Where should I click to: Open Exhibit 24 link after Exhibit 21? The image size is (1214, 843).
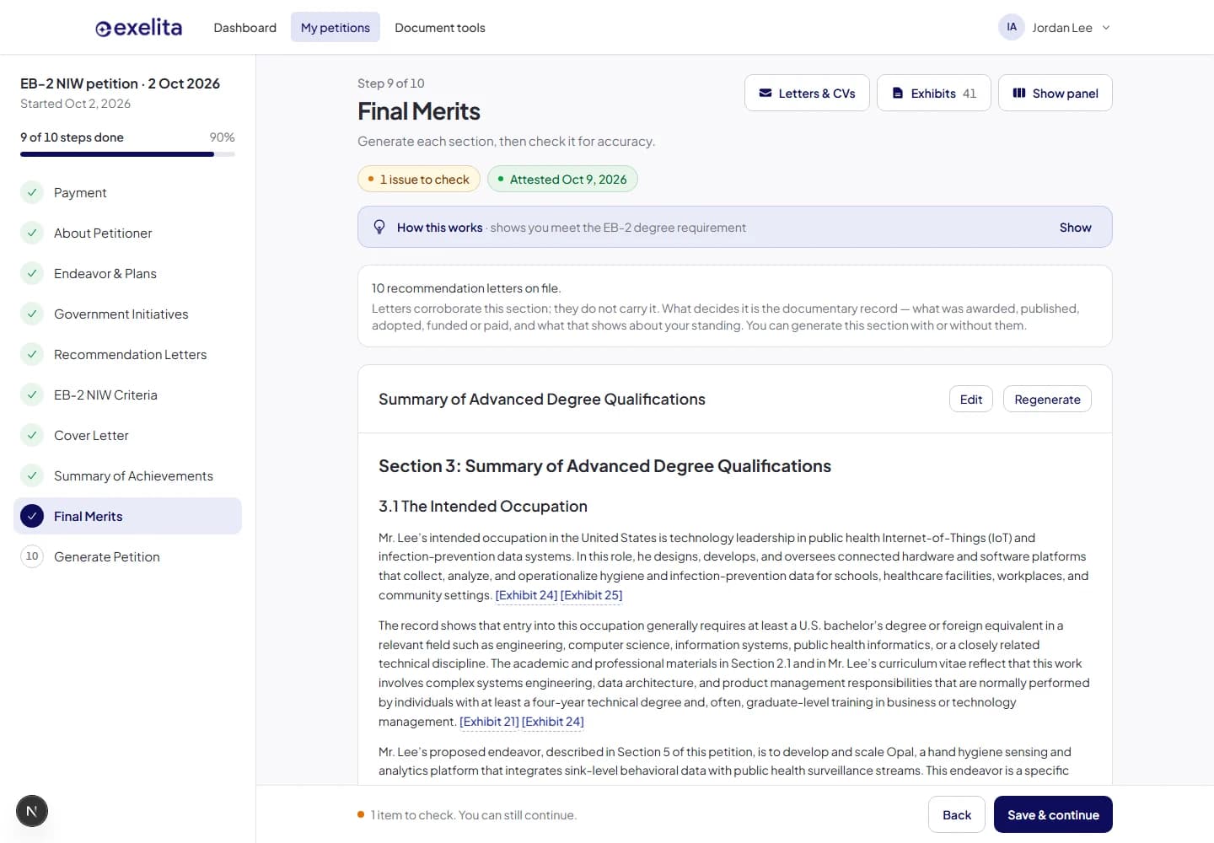(553, 722)
